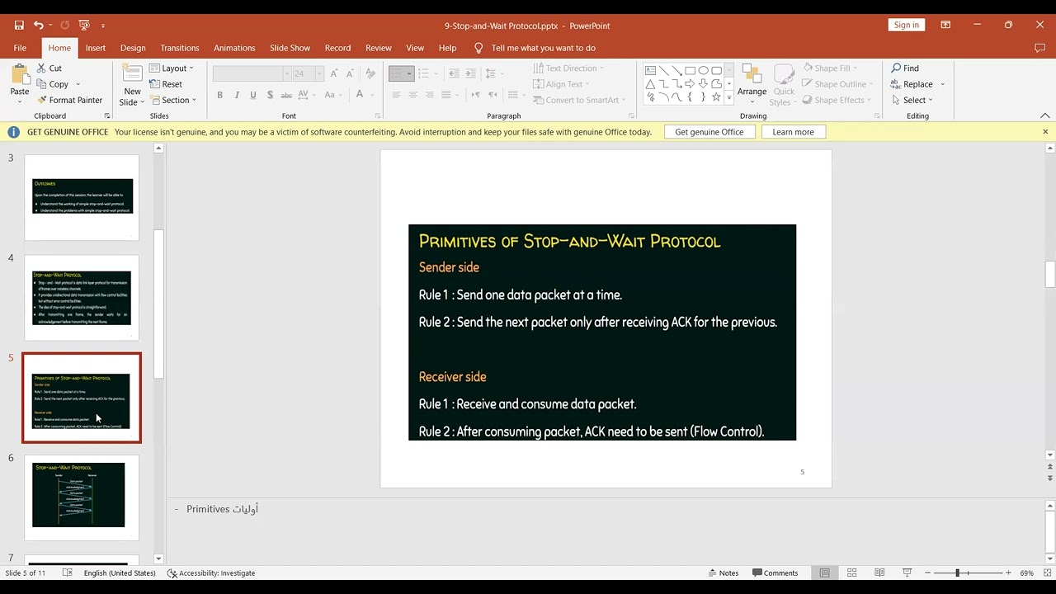Select slide 6 thumbnail
Screen dimensions: 1056x594
point(82,497)
